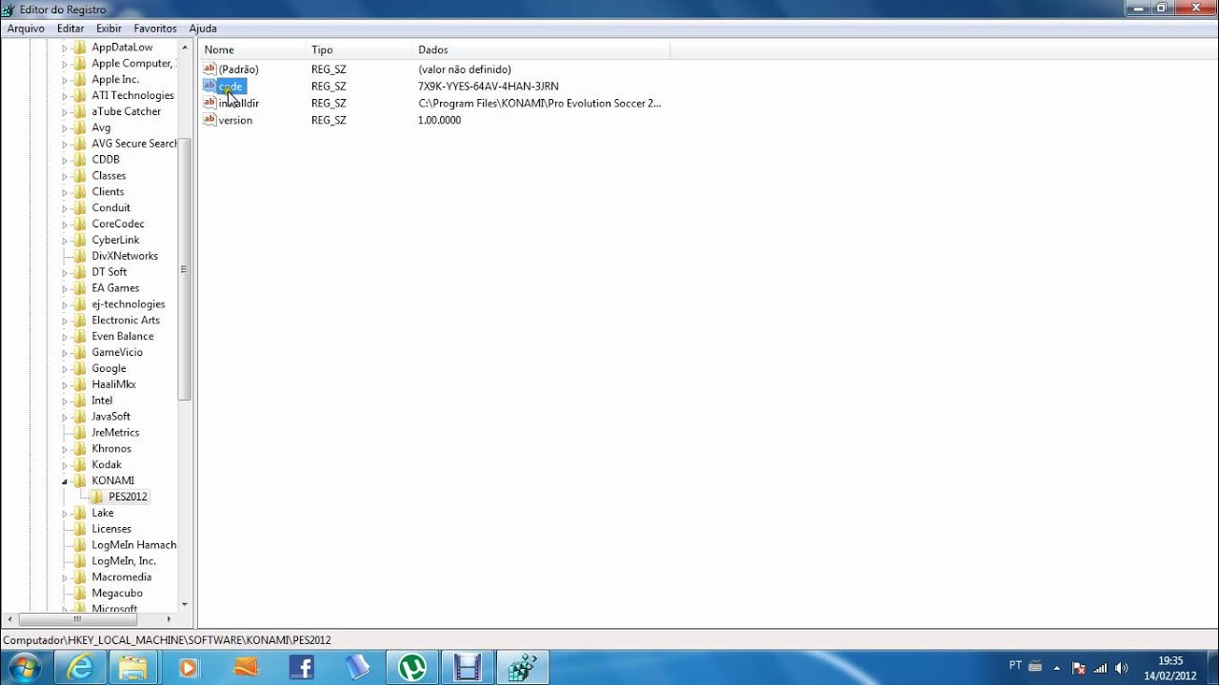
Task: Click the AppDataLow key folder icon
Action: coord(80,48)
